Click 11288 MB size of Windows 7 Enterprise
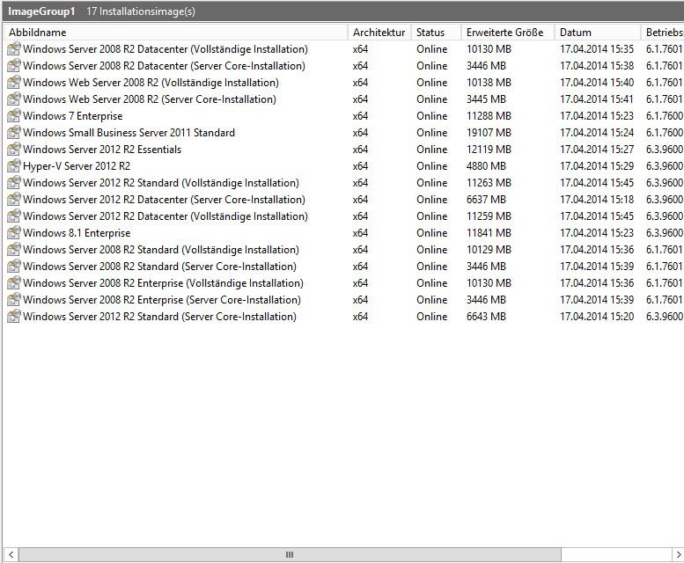Viewport: 684px width, 563px height. click(x=489, y=116)
